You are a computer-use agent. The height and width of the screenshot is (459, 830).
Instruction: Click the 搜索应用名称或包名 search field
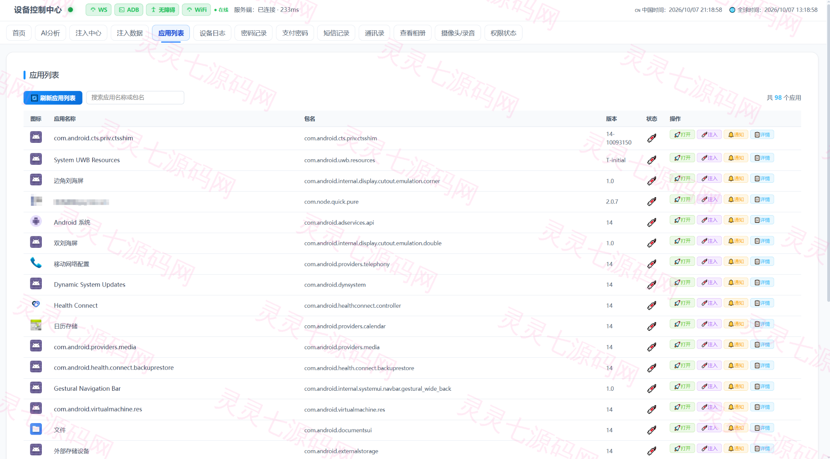135,97
